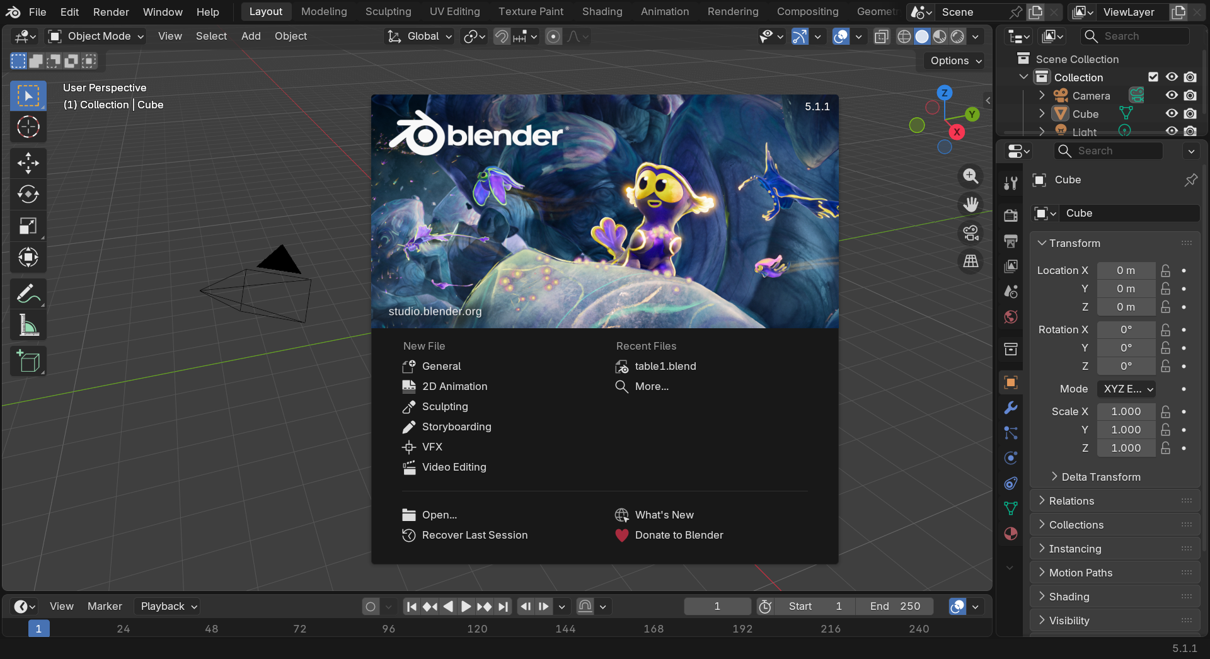The width and height of the screenshot is (1210, 659).
Task: Click the current frame number field
Action: pos(717,606)
